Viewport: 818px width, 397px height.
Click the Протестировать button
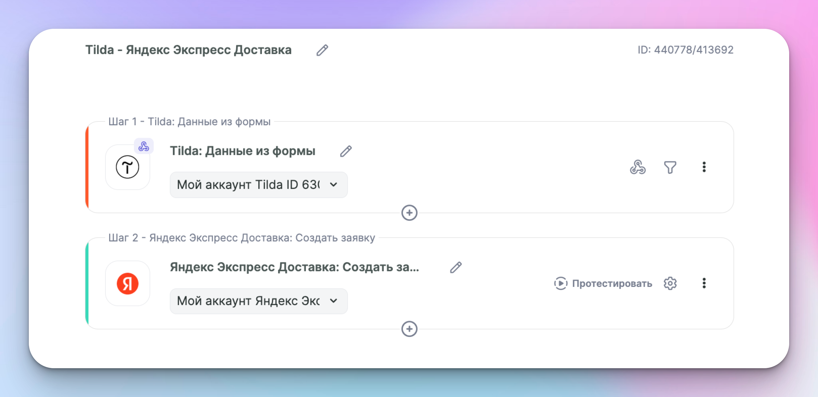click(603, 283)
